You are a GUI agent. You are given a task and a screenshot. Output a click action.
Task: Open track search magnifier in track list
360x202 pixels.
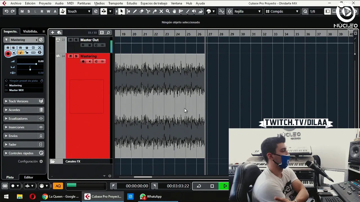[108, 33]
